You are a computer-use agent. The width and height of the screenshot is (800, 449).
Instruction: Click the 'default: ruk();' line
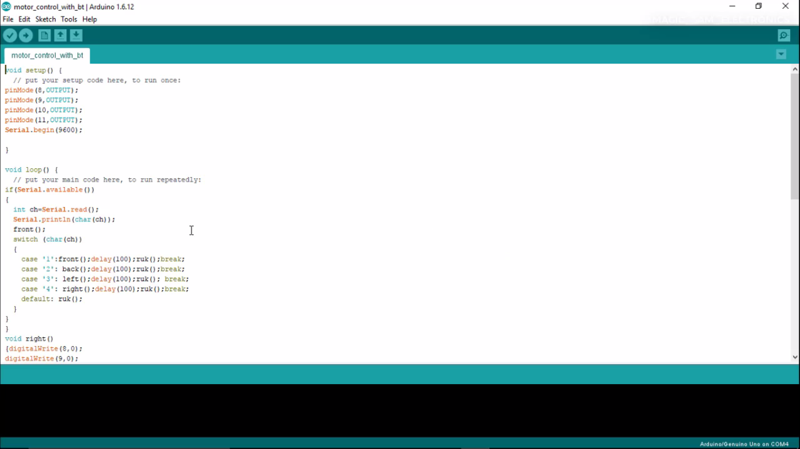(52, 299)
